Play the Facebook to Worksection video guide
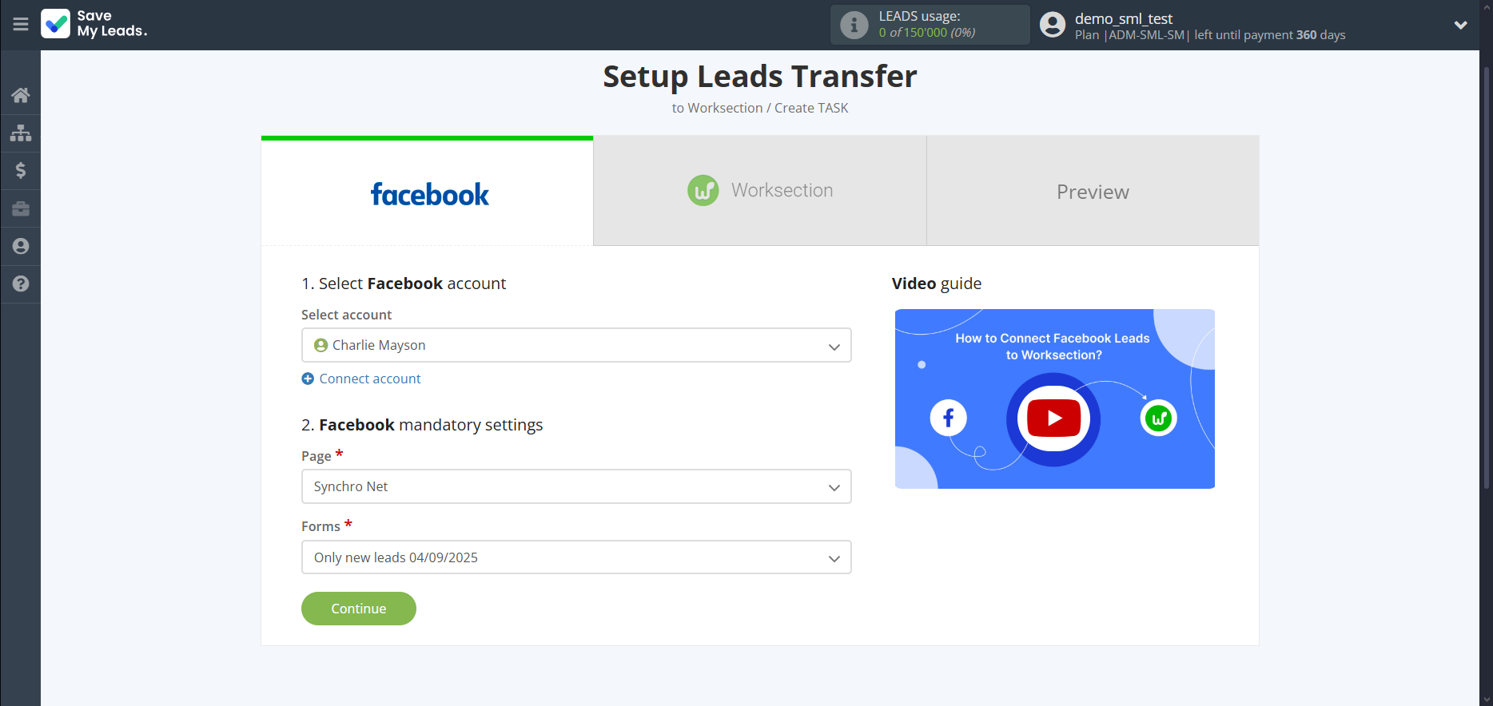 click(x=1053, y=418)
